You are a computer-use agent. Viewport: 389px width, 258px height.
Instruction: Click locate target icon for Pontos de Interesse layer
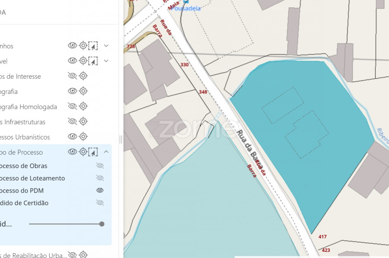pos(83,76)
